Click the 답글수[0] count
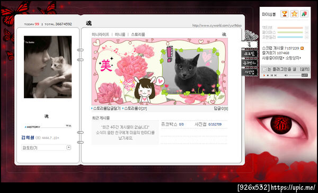The width and height of the screenshot is (318, 193). point(221,109)
